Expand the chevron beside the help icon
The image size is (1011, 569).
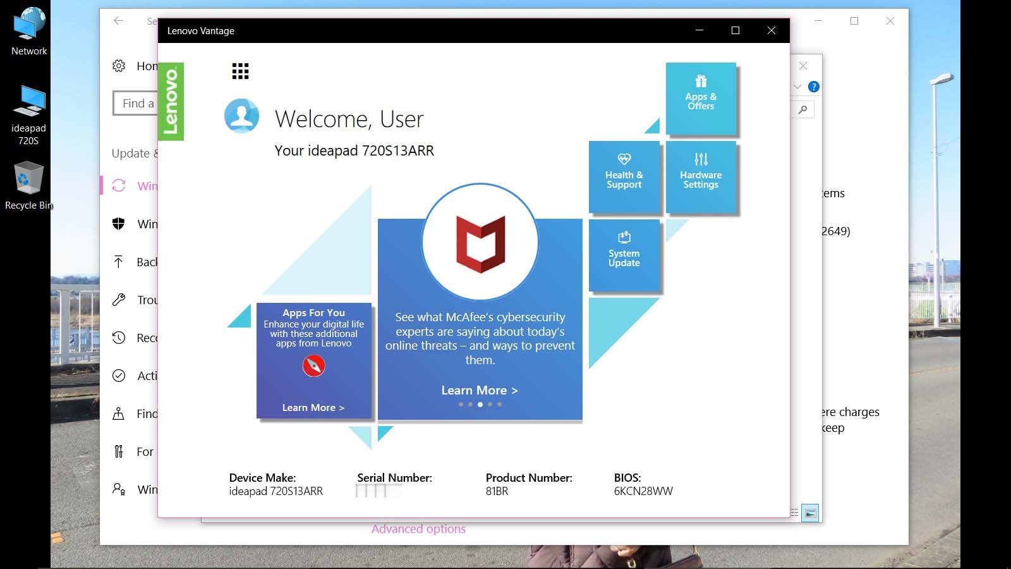pos(797,87)
